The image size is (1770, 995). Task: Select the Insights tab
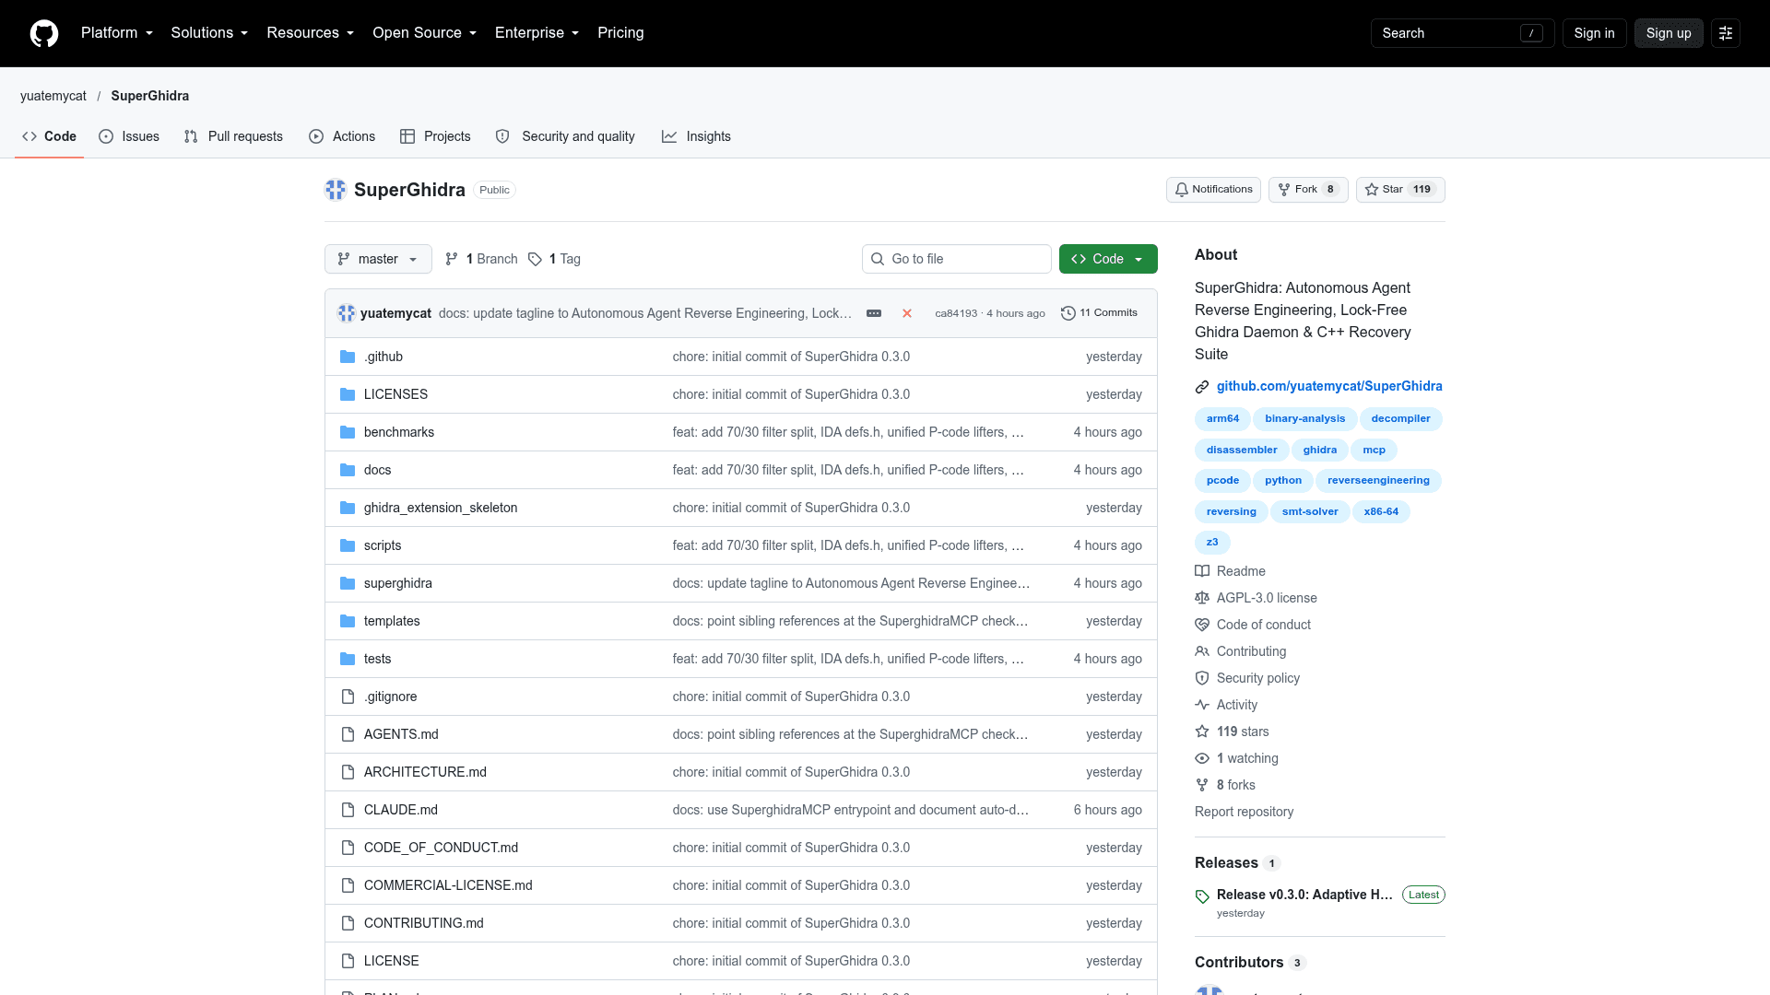(696, 136)
